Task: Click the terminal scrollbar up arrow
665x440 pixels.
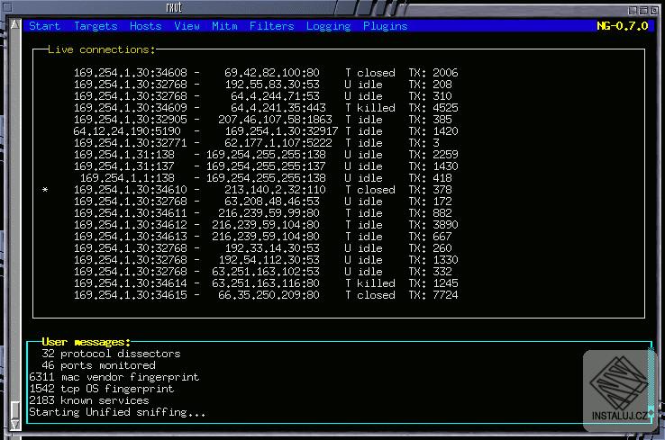Action: pyautogui.click(x=15, y=24)
